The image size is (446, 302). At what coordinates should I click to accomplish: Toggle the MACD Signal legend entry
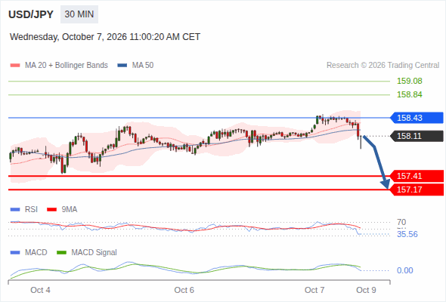click(x=87, y=252)
